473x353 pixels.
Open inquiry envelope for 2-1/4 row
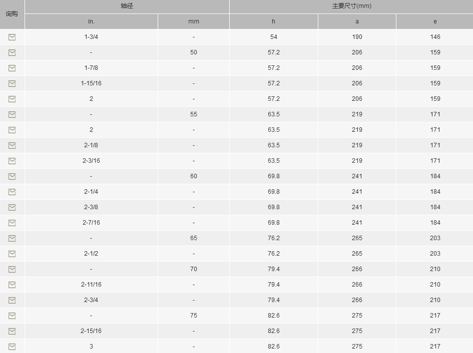coord(12,192)
